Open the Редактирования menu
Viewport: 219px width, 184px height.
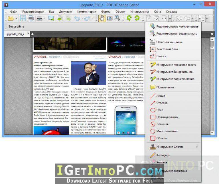(33, 12)
